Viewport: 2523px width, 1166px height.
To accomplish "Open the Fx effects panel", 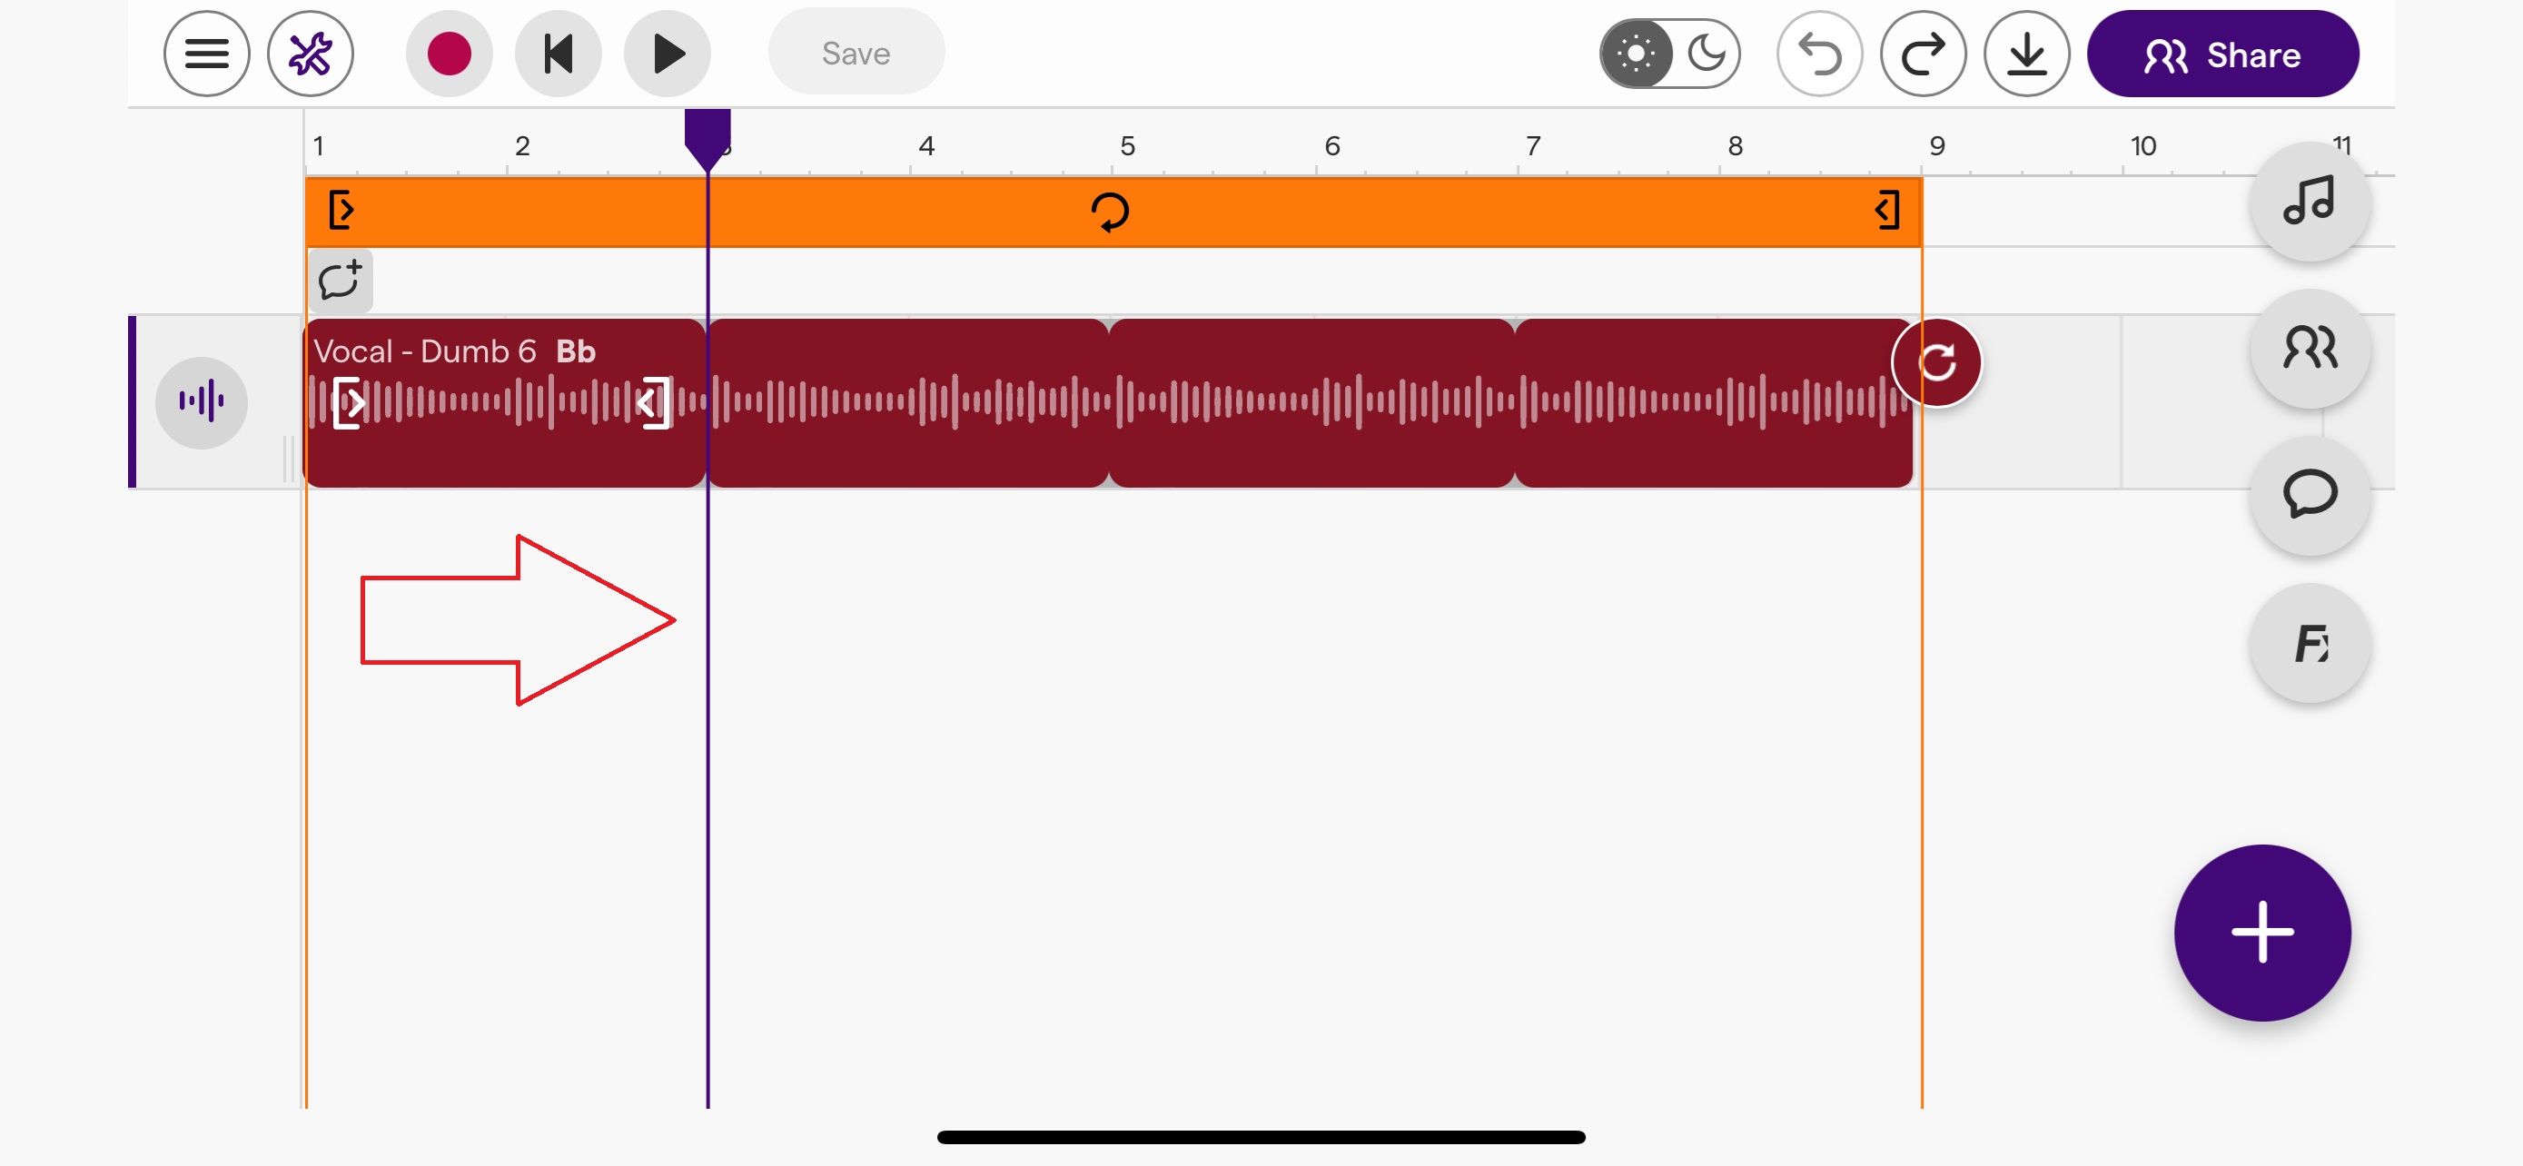I will (2310, 643).
